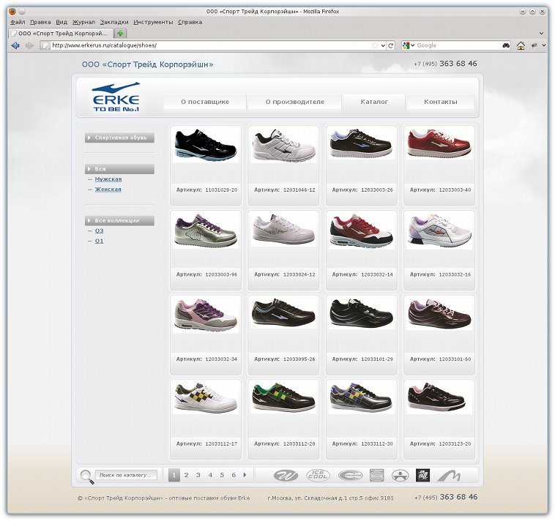Go to the Каталог page
The height and width of the screenshot is (521, 555).
pos(374,102)
